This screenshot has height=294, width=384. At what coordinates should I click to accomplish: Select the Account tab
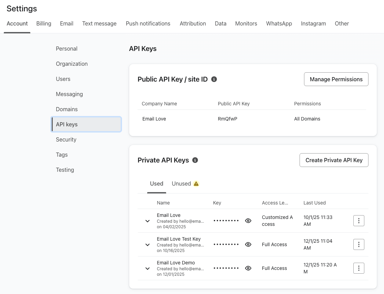coord(17,23)
